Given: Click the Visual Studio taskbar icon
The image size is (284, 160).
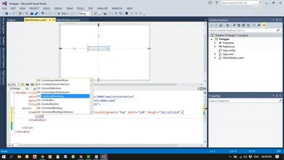Looking at the screenshot, I should click(x=104, y=156).
